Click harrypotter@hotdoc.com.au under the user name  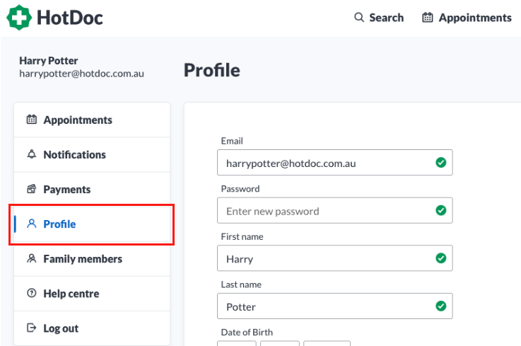click(82, 74)
